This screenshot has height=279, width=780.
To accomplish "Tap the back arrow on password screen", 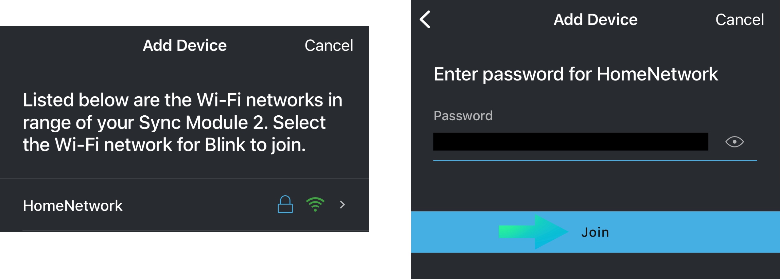I will pos(425,20).
